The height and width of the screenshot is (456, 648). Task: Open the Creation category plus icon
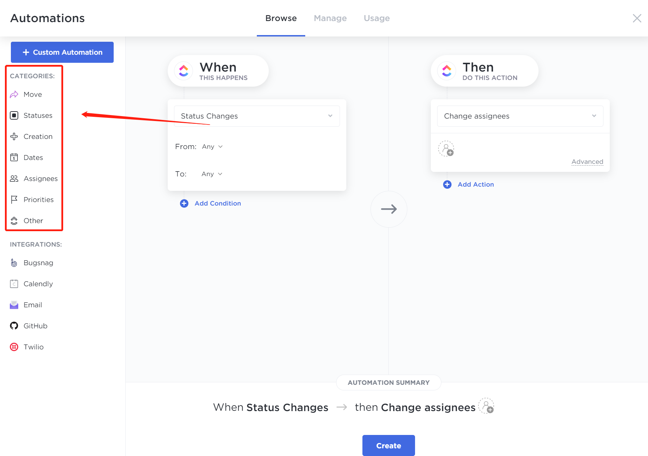tap(14, 136)
